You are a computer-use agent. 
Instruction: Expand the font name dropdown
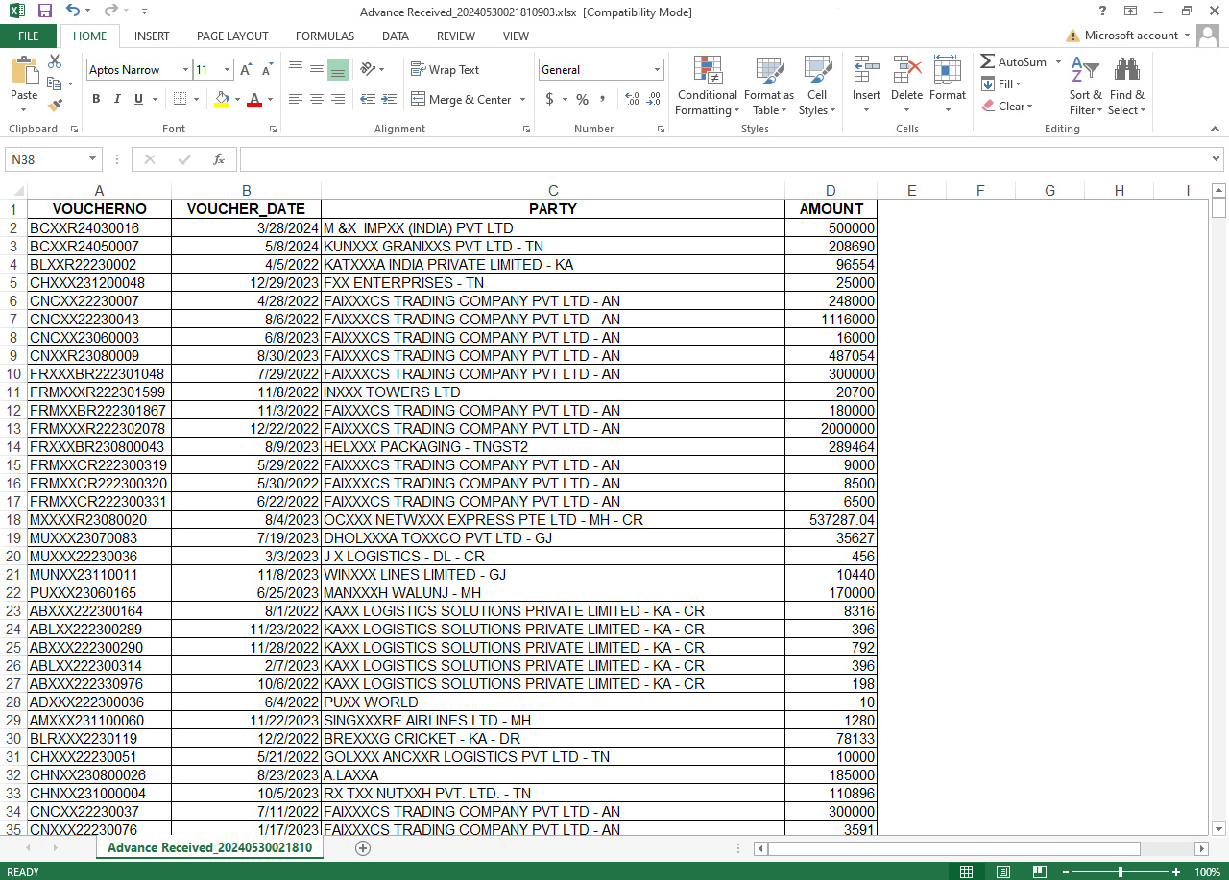click(x=185, y=70)
